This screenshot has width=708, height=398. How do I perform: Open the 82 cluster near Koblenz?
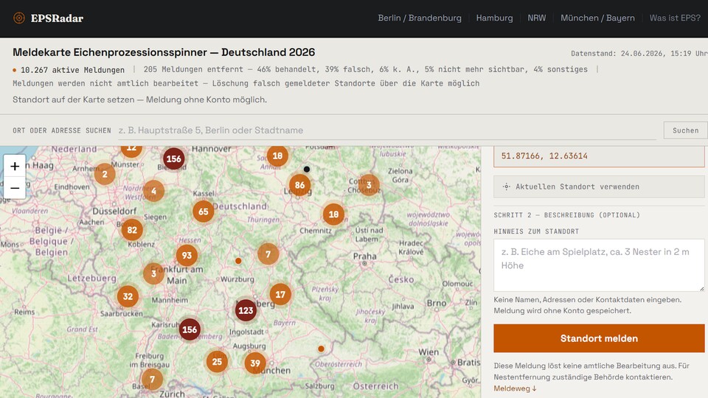point(132,230)
